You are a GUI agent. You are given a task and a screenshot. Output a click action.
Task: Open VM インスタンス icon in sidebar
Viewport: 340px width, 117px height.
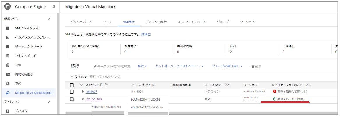8,28
